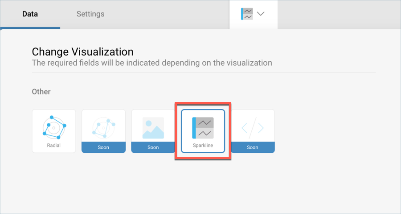
Task: Click the Other section label
Action: pos(41,91)
